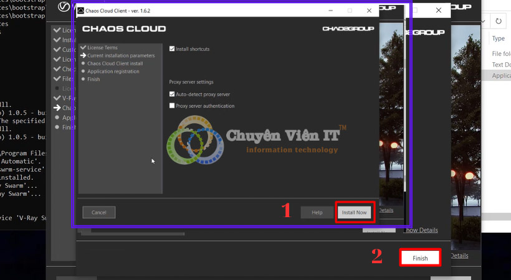Close the Chaos Cloud Client window

pyautogui.click(x=370, y=11)
